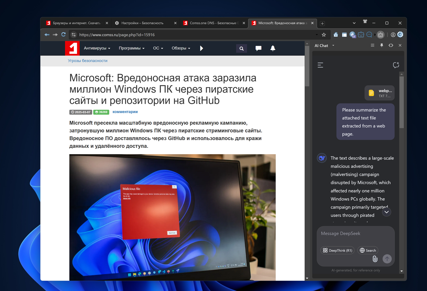Expand the Антивирусы dropdown menu
The image size is (427, 291).
coord(97,48)
